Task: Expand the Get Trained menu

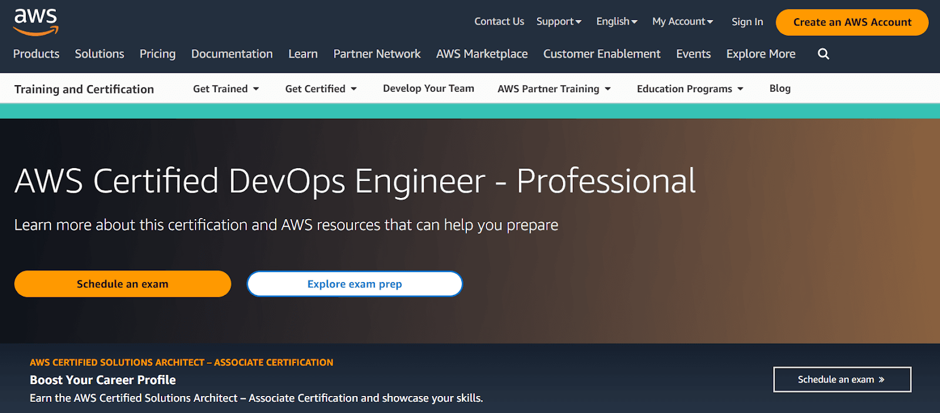Action: coord(226,89)
